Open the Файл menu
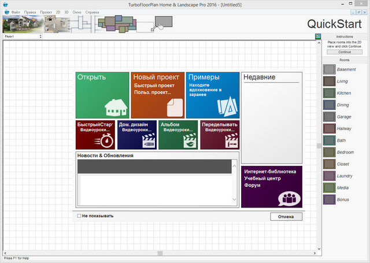Image resolution: width=370 pixels, height=263 pixels. 15,12
